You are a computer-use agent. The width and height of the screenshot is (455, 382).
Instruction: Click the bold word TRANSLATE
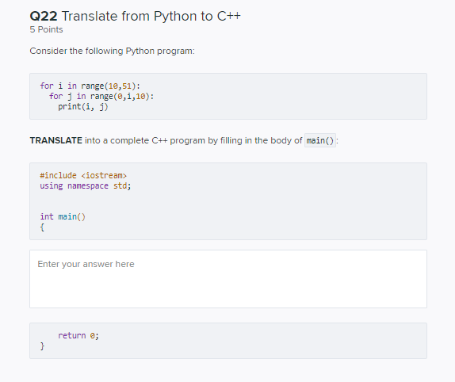click(x=56, y=140)
